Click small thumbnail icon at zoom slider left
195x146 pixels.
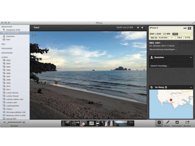(x=5, y=122)
